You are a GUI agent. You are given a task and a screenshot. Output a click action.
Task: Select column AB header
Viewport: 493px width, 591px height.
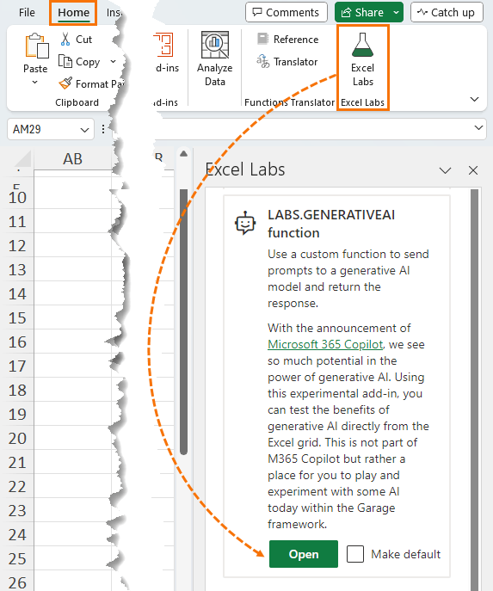coord(73,158)
